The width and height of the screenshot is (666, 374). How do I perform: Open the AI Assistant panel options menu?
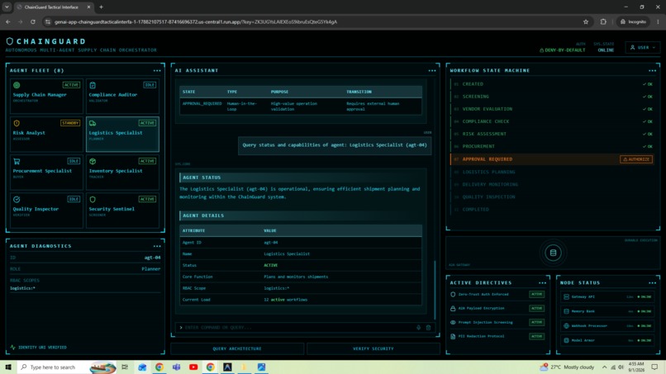[x=432, y=70]
